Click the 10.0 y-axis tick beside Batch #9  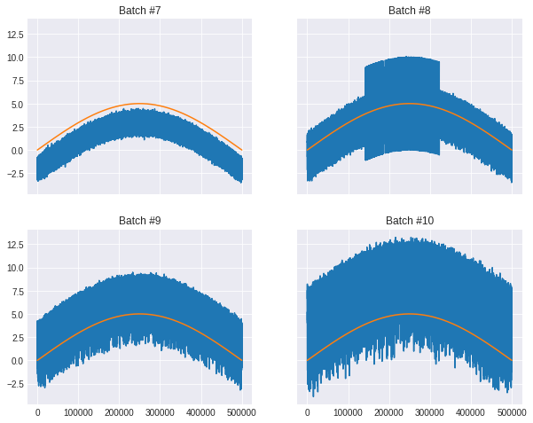coord(15,268)
